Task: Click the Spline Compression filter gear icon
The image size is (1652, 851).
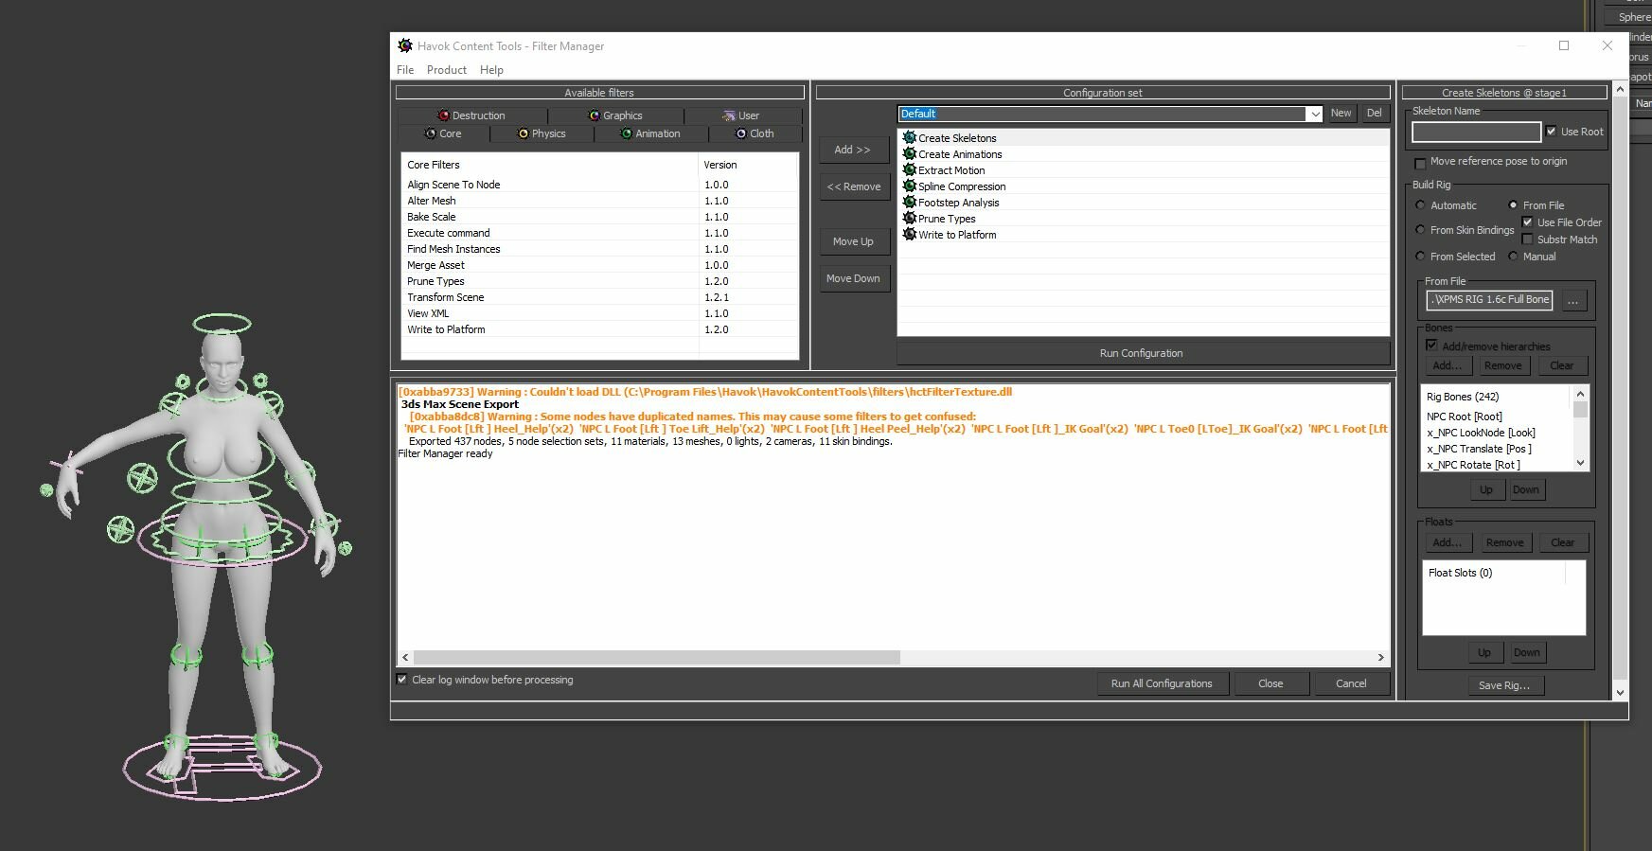Action: click(x=910, y=186)
